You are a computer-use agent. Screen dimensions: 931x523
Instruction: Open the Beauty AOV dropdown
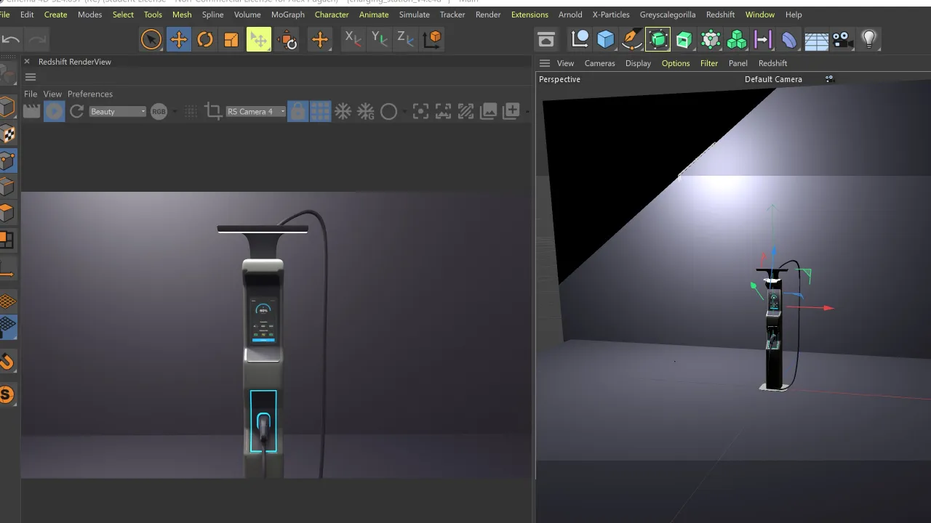[117, 111]
